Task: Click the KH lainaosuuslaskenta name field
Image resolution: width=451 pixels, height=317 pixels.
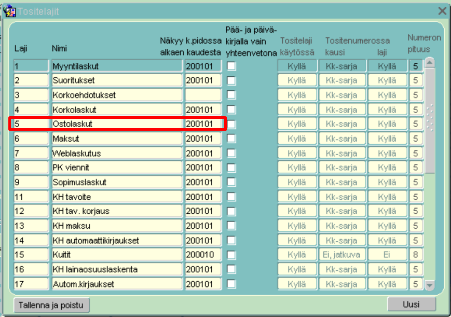Action: click(x=117, y=269)
